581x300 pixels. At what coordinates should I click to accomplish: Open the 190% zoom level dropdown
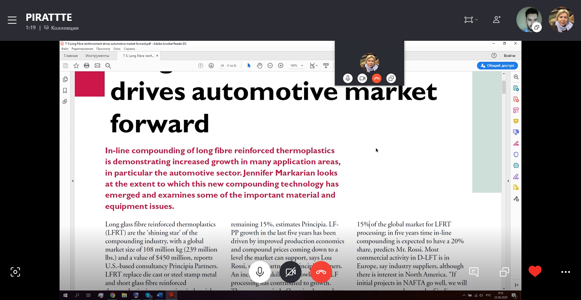[296, 65]
